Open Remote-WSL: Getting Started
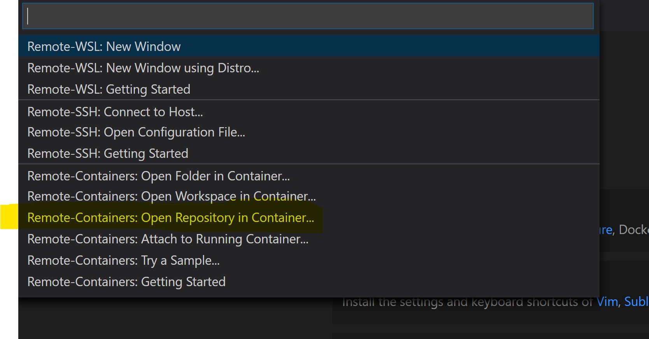649x339 pixels. [x=309, y=89]
